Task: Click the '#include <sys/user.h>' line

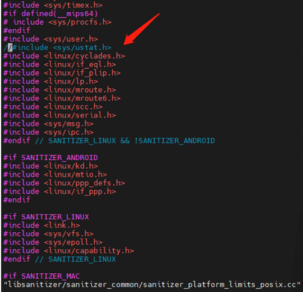Action: pyautogui.click(x=51, y=39)
